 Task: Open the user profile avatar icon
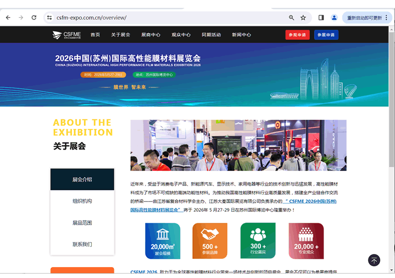coord(334,18)
